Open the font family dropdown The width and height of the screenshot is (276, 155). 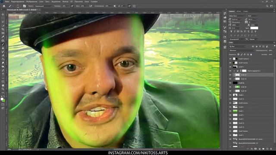[237, 16]
